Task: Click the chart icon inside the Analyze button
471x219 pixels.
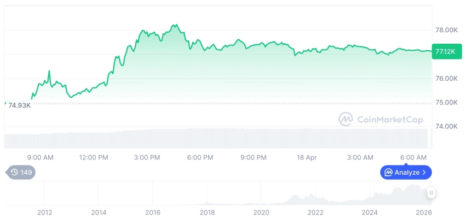Action: pos(388,173)
